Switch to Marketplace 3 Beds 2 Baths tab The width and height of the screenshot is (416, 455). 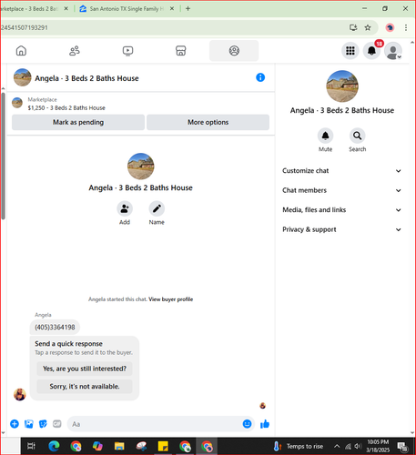click(x=30, y=9)
